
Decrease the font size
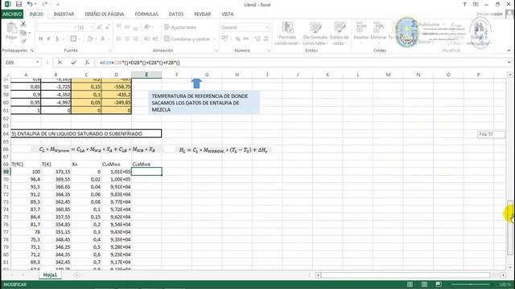point(107,27)
